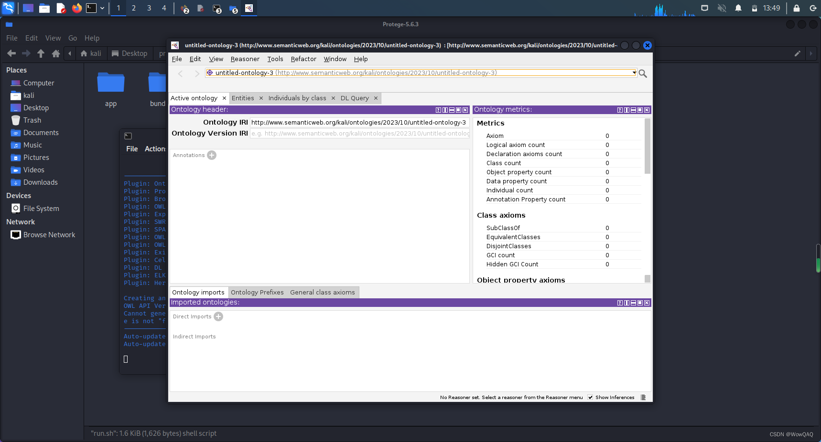Open File System device in file manager

[41, 209]
